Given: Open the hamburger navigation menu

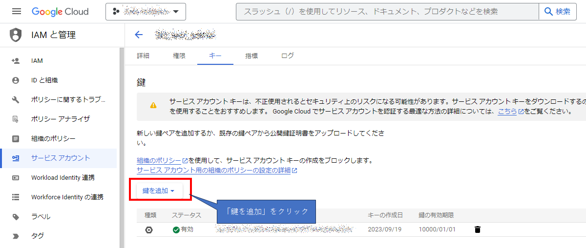Looking at the screenshot, I should 17,11.
